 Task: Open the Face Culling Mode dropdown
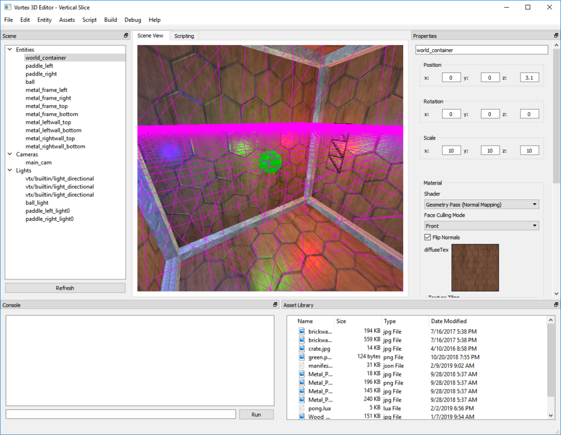pos(481,226)
